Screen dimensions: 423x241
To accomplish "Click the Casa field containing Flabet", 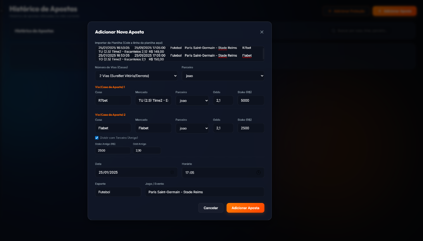I will pyautogui.click(x=113, y=128).
